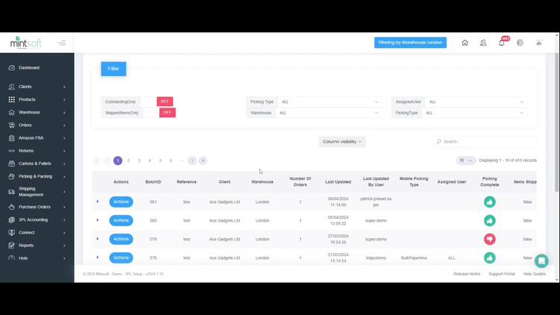Open the page size 10 dropdown
Viewport: 560px width, 315px height.
click(466, 160)
